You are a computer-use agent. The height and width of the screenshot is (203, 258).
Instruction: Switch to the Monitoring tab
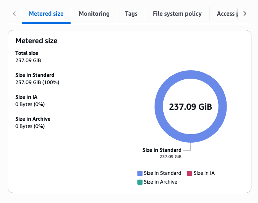pyautogui.click(x=94, y=14)
